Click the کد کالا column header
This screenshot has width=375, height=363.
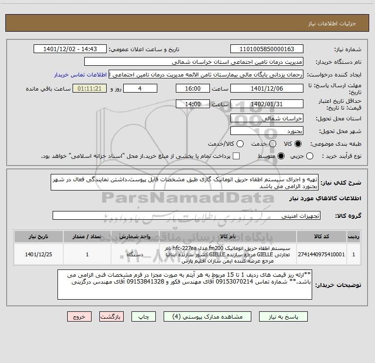click(321, 236)
